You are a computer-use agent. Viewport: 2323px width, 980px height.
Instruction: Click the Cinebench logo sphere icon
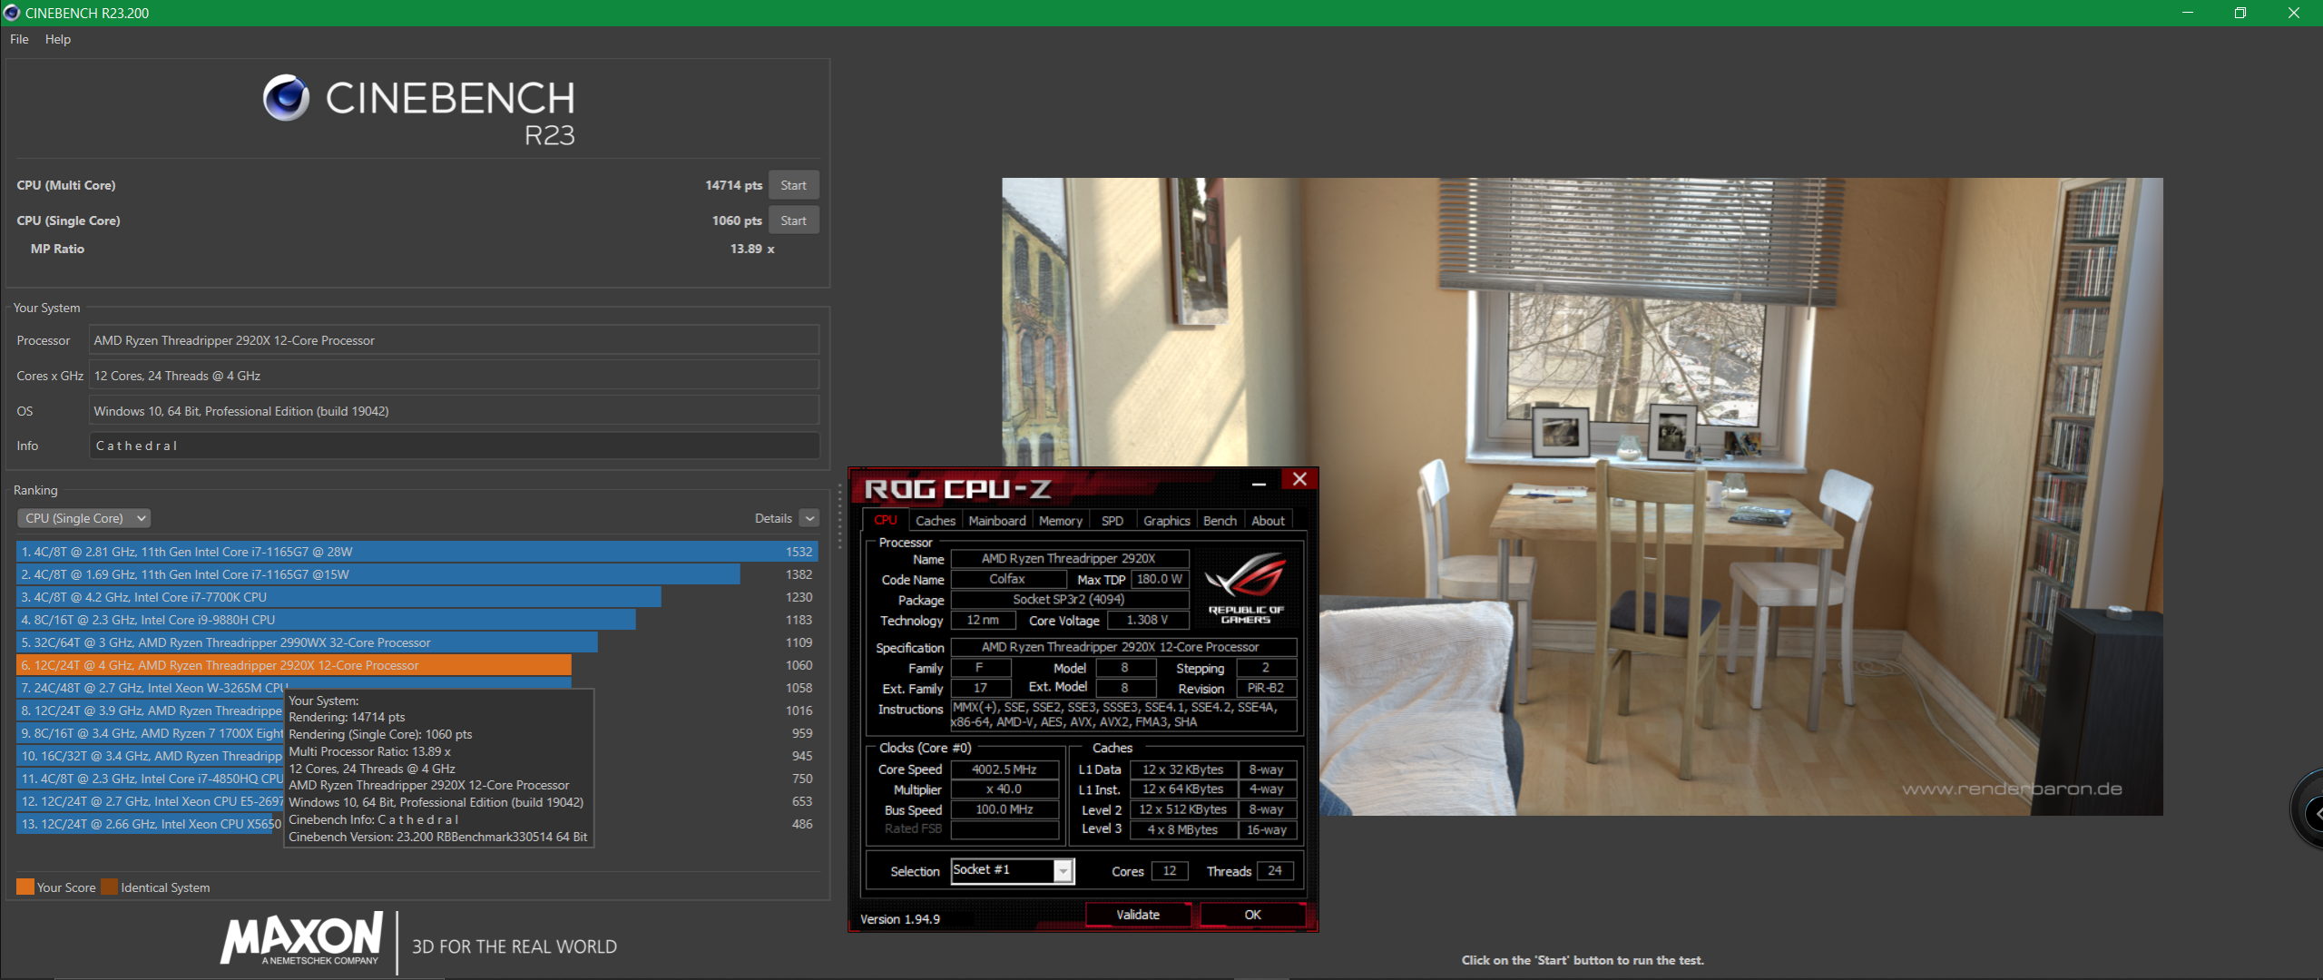coord(286,98)
